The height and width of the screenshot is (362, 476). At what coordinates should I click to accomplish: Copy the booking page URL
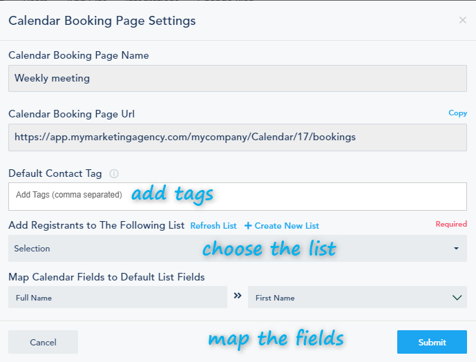[457, 113]
